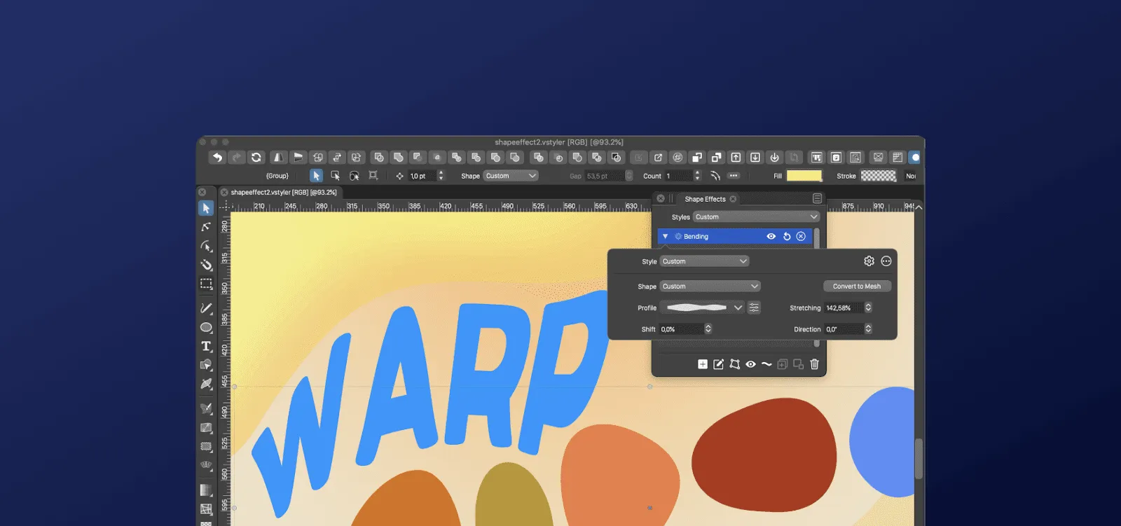Toggle Bending effect visibility eye

click(771, 237)
